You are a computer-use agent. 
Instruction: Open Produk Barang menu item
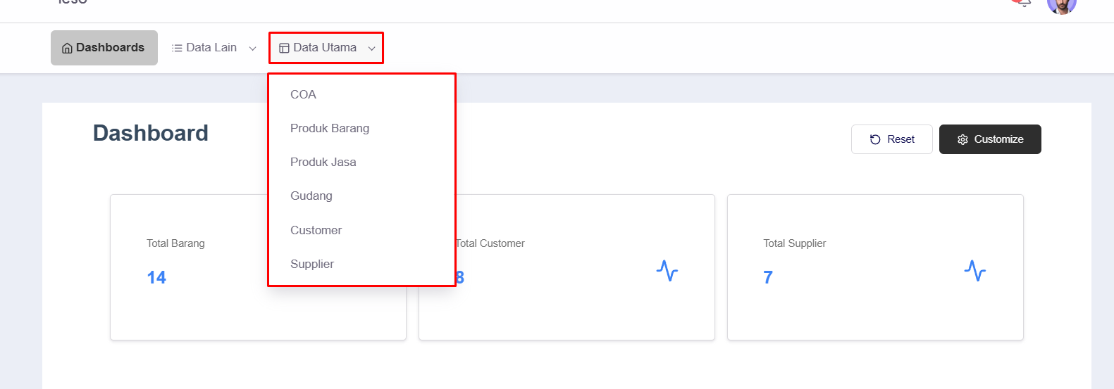(x=330, y=128)
